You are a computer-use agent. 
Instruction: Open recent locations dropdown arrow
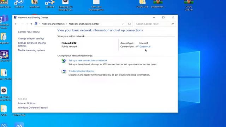coord(27,24)
